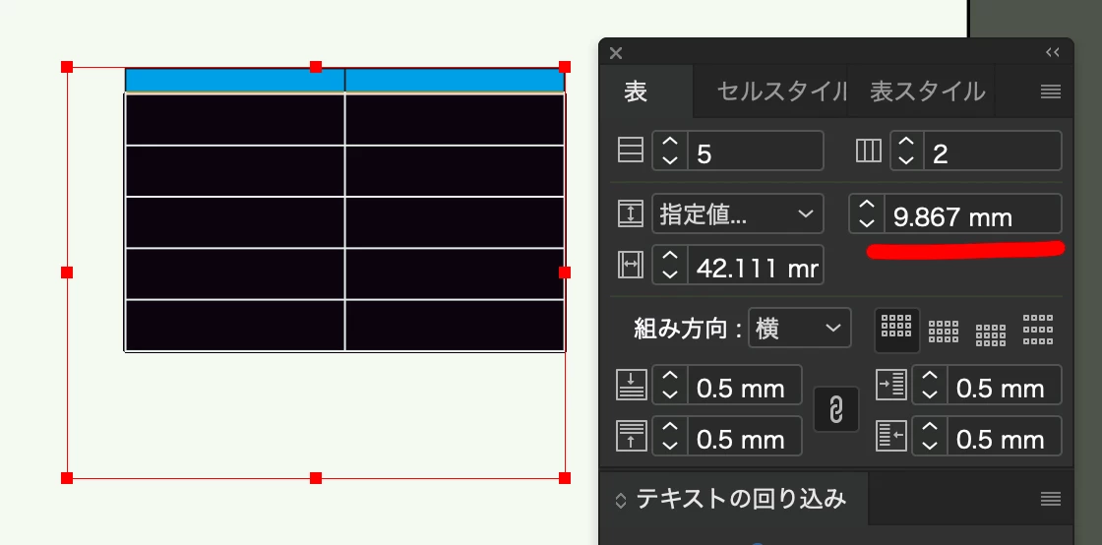This screenshot has height=545, width=1102.
Task: Click the number of rows icon
Action: (x=631, y=151)
